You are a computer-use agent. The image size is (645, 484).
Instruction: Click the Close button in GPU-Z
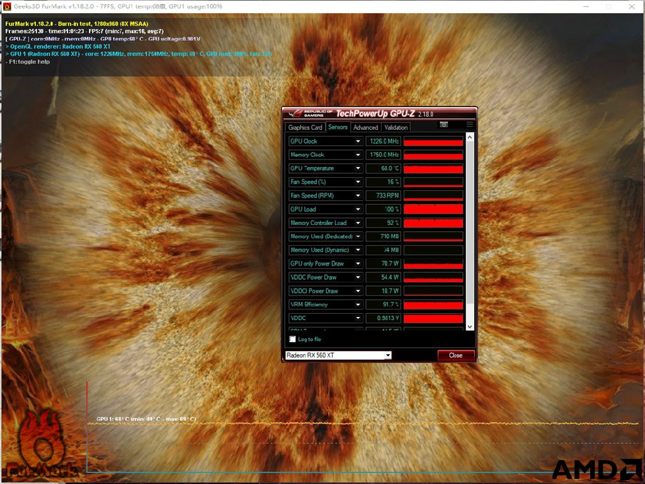[x=456, y=355]
